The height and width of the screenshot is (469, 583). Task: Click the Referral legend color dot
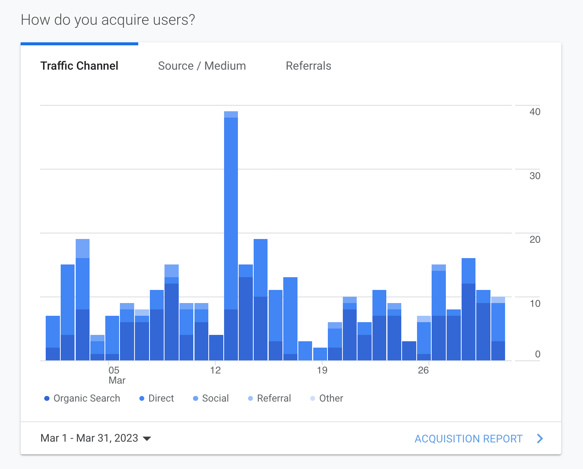pos(250,399)
